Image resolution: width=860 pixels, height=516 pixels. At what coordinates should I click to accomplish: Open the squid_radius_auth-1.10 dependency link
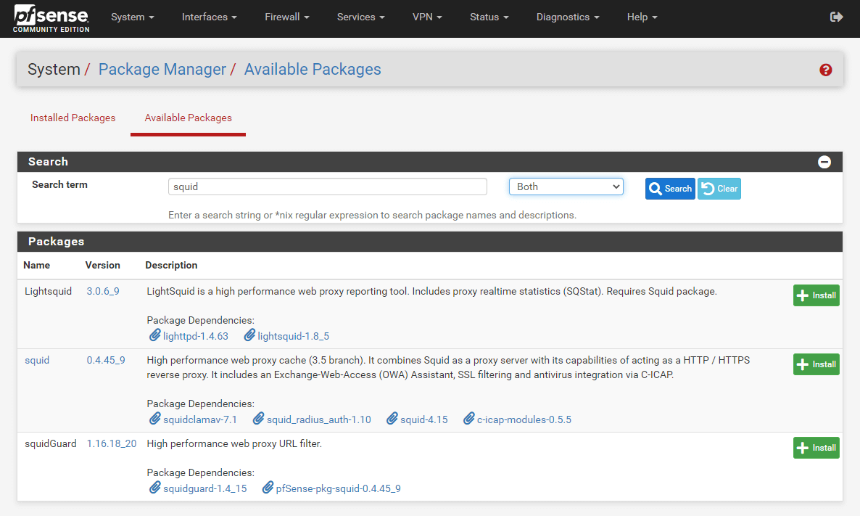coord(319,419)
